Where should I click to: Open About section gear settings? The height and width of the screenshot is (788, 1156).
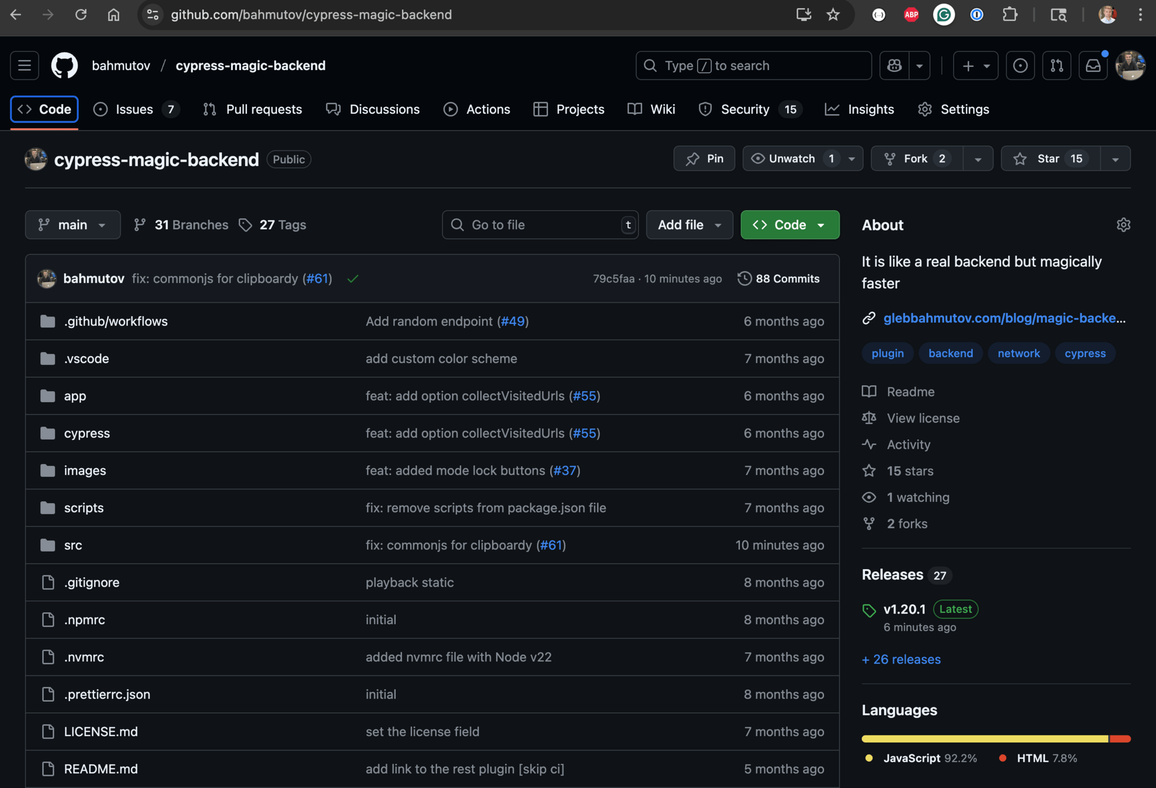point(1123,225)
